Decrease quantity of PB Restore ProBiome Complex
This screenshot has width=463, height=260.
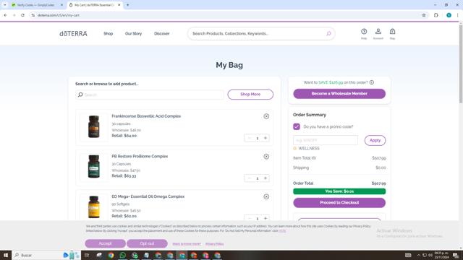249,178
